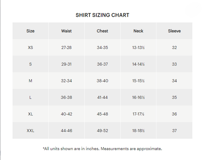This screenshot has height=160, width=204.
Task: Click waist measurement 29-31
Action: tap(67, 64)
